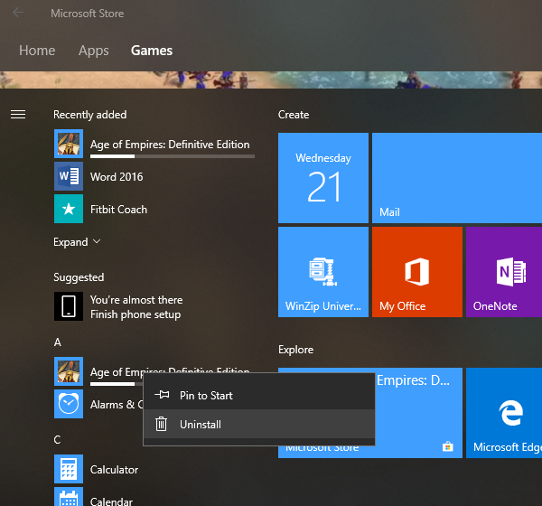
Task: Open the Calculator app icon
Action: tap(69, 469)
